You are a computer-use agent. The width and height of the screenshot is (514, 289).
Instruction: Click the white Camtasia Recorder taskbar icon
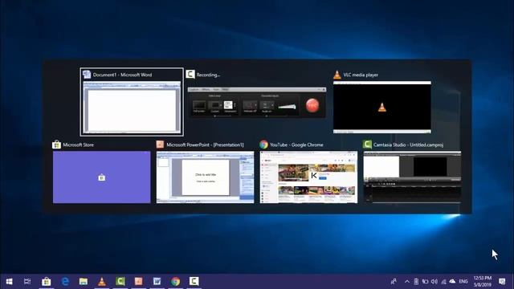click(194, 282)
